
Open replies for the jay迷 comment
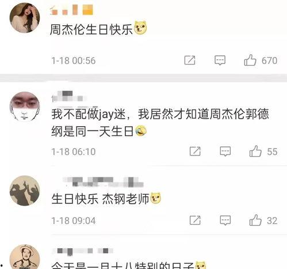point(225,151)
